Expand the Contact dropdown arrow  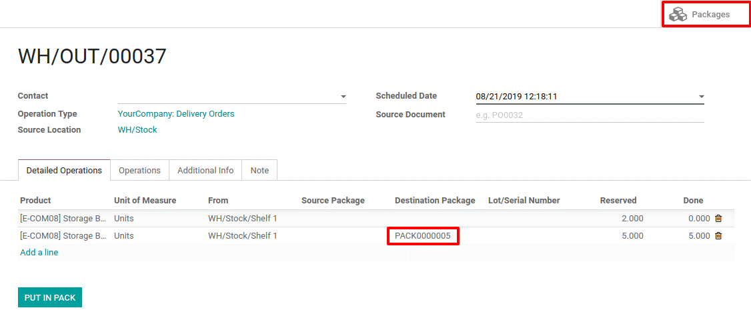tap(343, 97)
